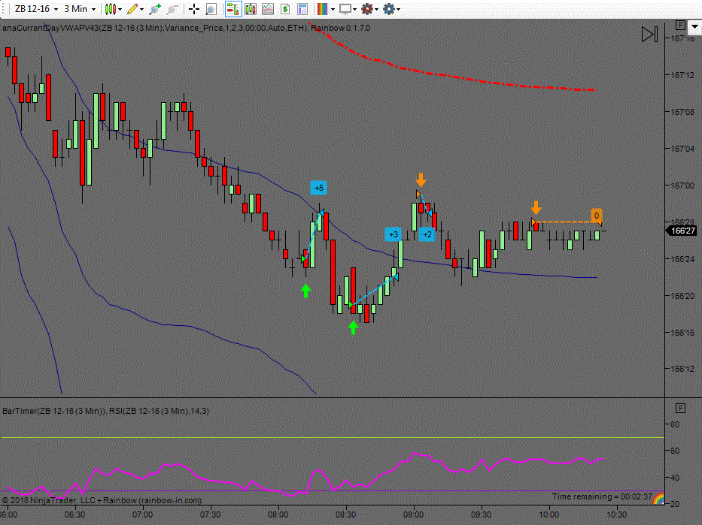Click the 08:30 time axis label
The width and height of the screenshot is (702, 525).
coord(346,514)
